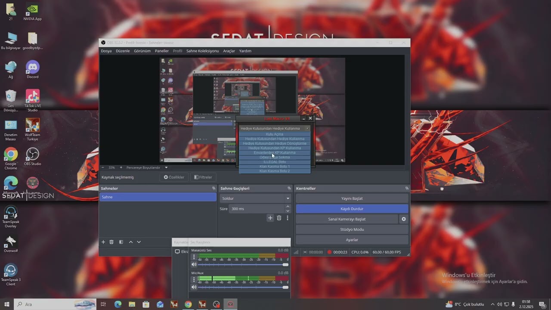Zoom in the preview with the plus icon
Image resolution: width=551 pixels, height=310 pixels.
tap(121, 167)
